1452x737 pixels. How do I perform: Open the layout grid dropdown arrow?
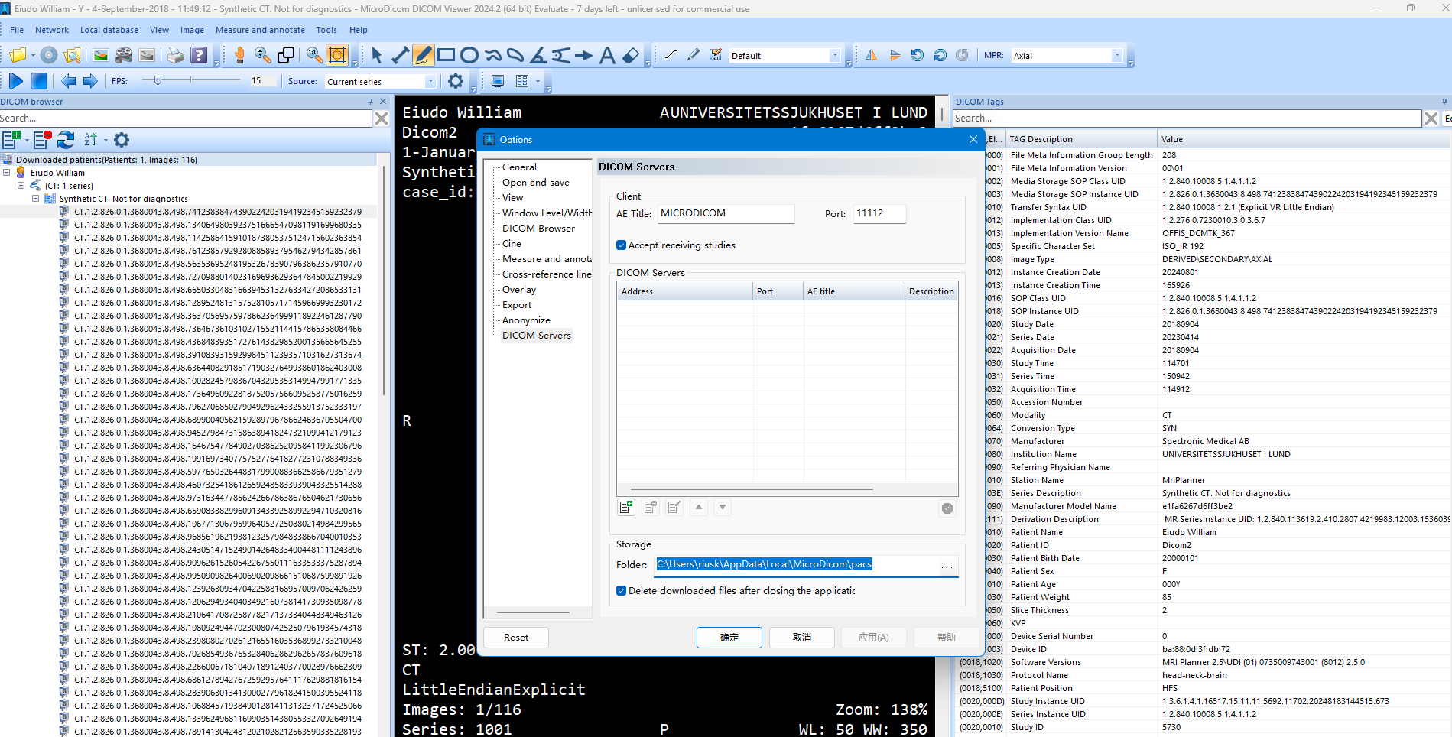(538, 80)
